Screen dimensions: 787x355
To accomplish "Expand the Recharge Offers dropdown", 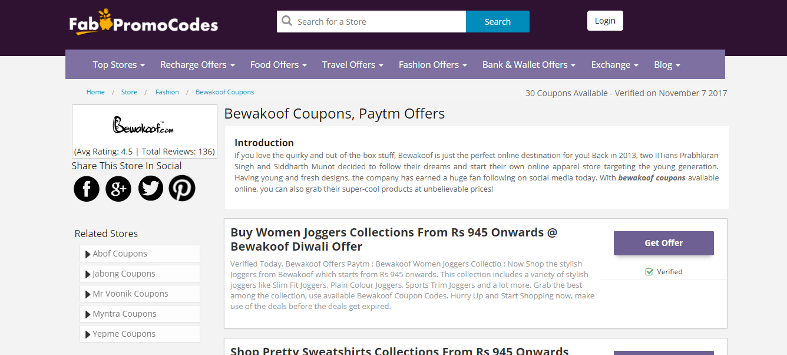I will pos(197,65).
